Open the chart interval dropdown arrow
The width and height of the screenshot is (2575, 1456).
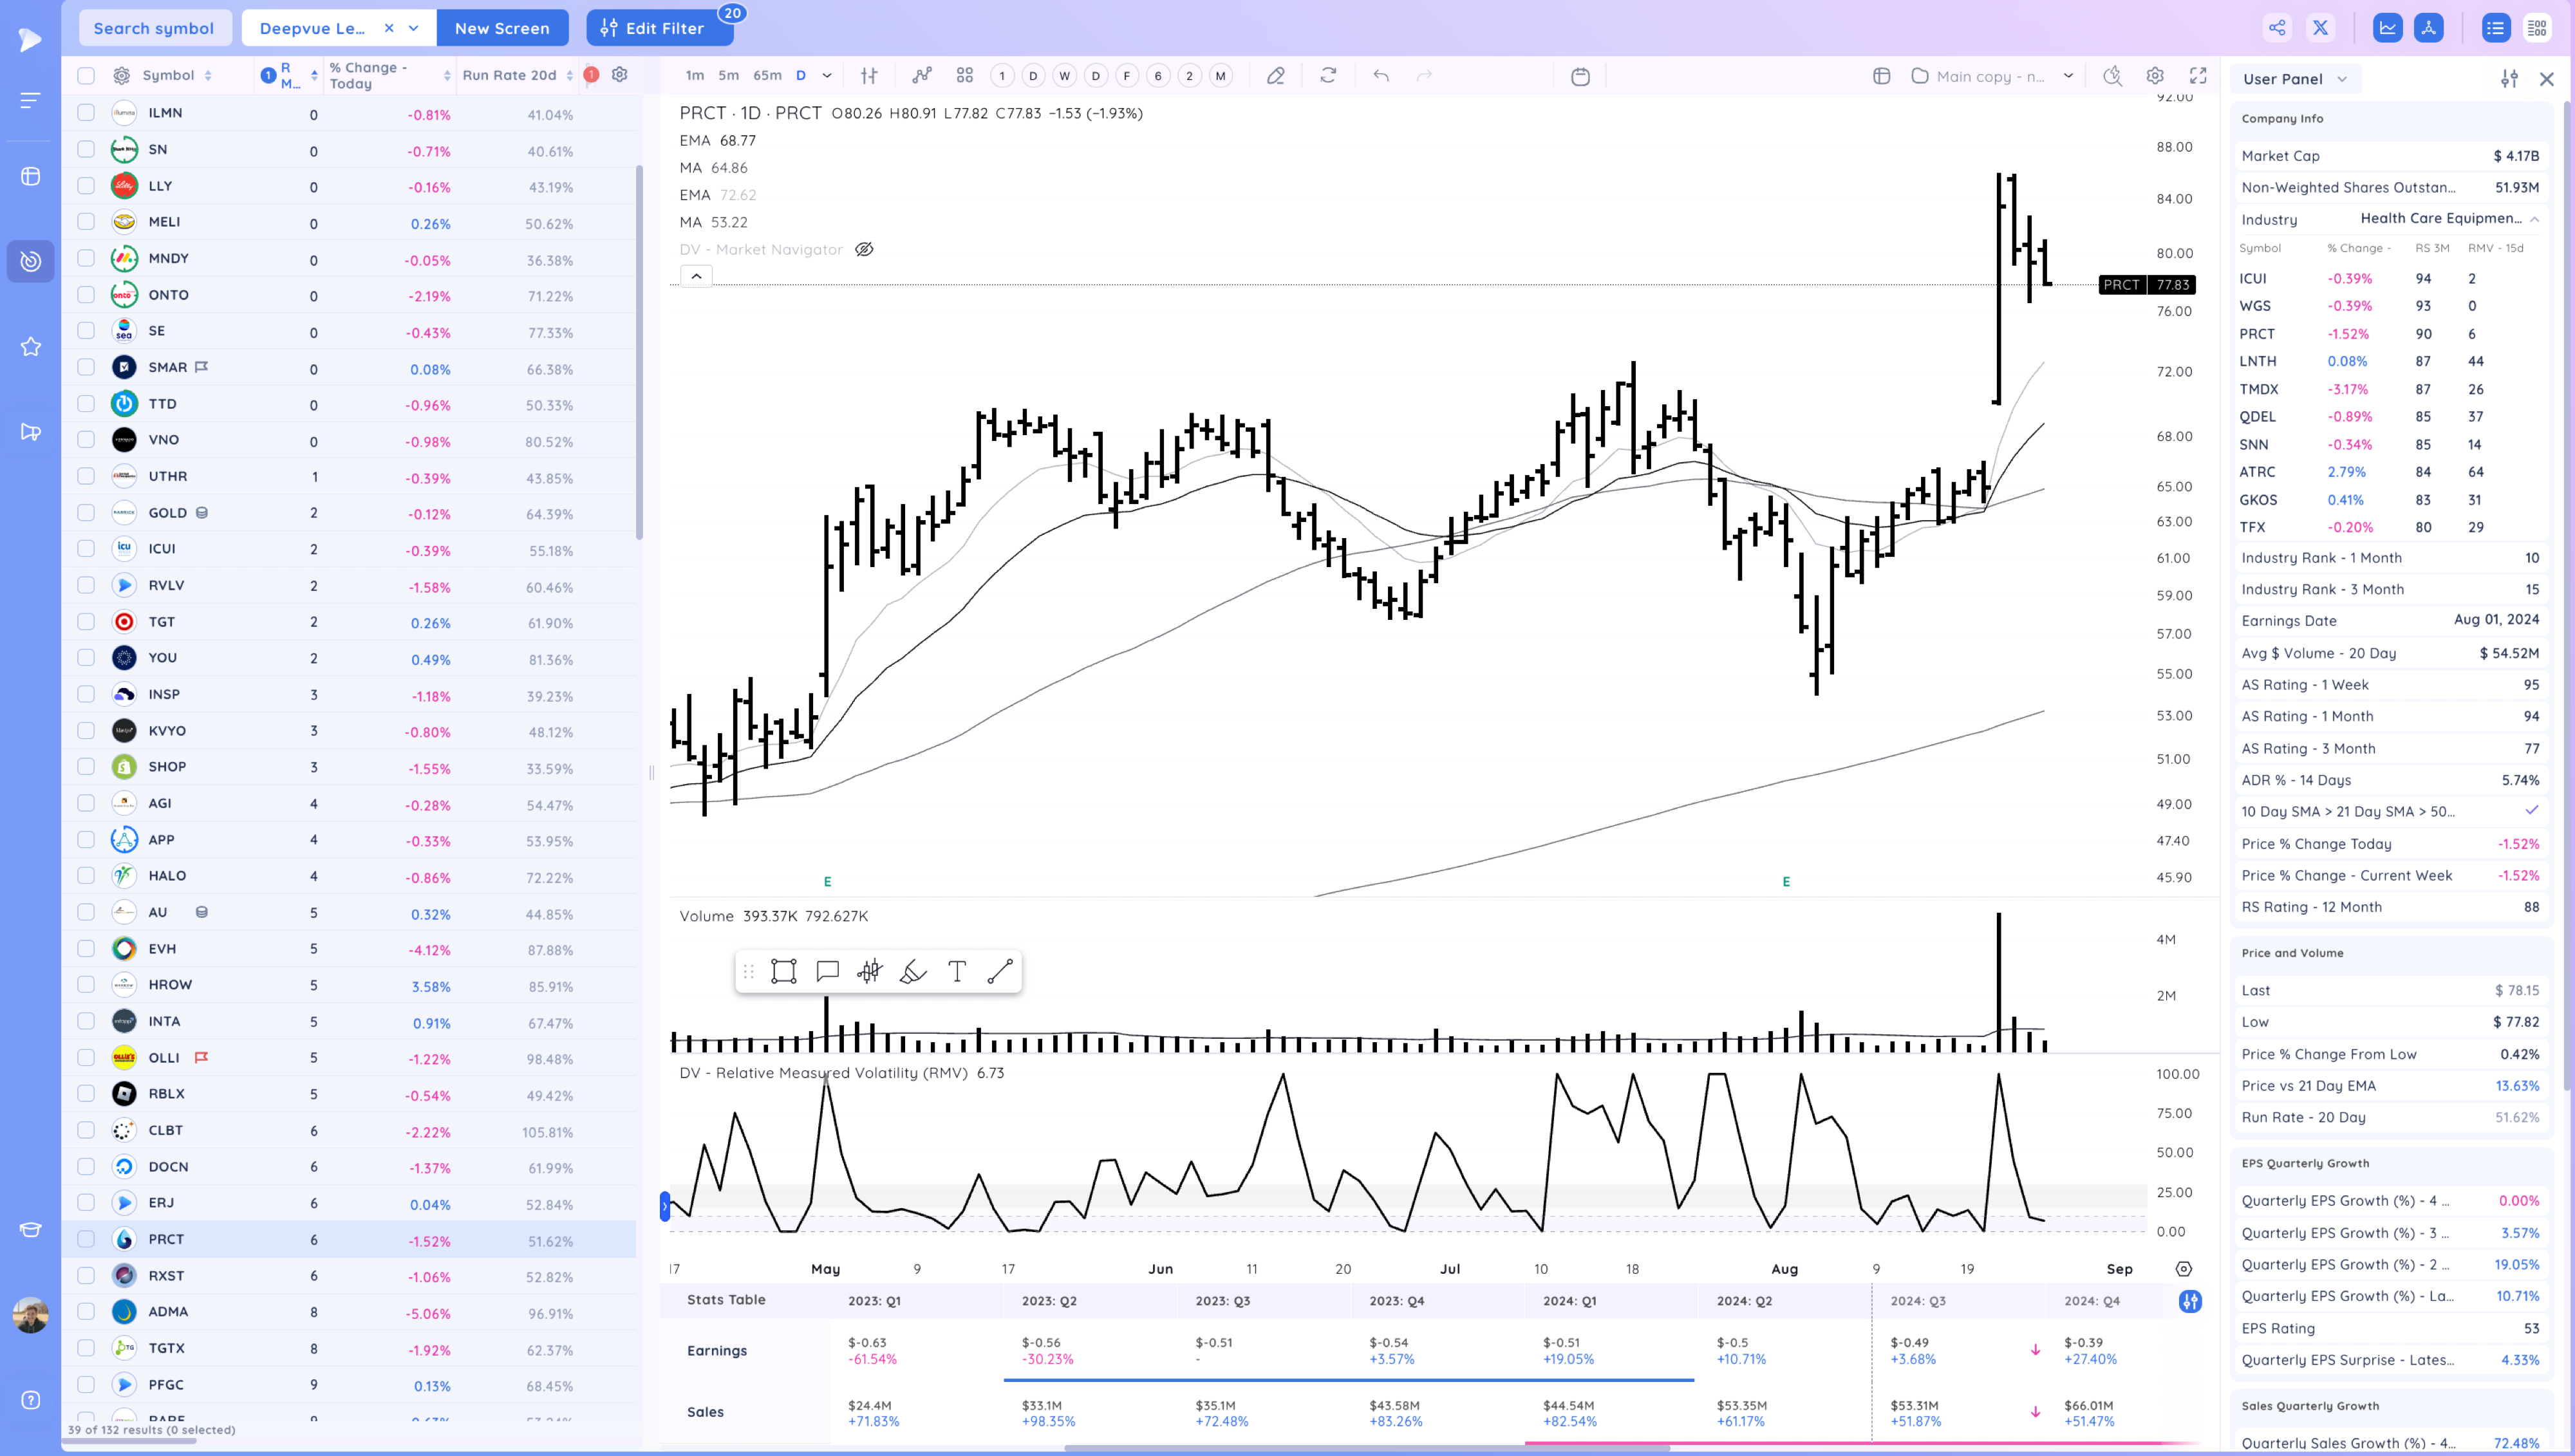tap(827, 76)
